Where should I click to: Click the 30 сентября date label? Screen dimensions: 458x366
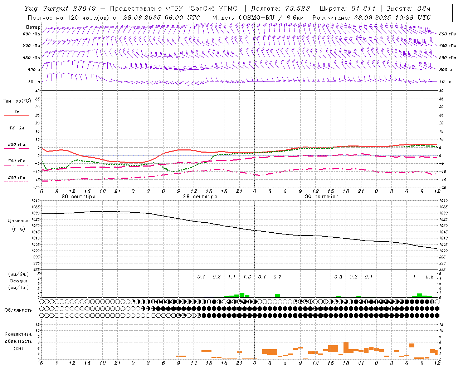coord(322,197)
